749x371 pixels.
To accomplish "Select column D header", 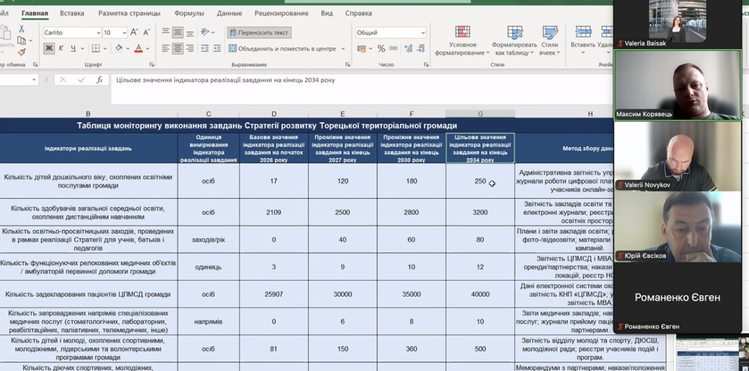I will [x=274, y=113].
